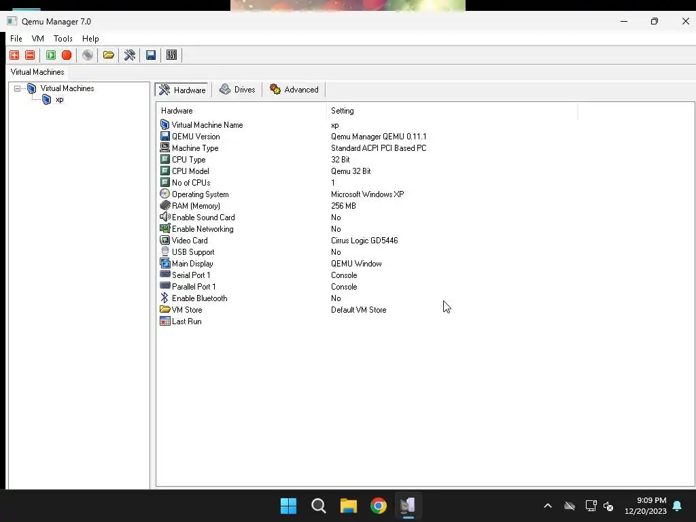696x522 pixels.
Task: Click the wrench and hammer toolbar icon
Action: click(x=130, y=55)
